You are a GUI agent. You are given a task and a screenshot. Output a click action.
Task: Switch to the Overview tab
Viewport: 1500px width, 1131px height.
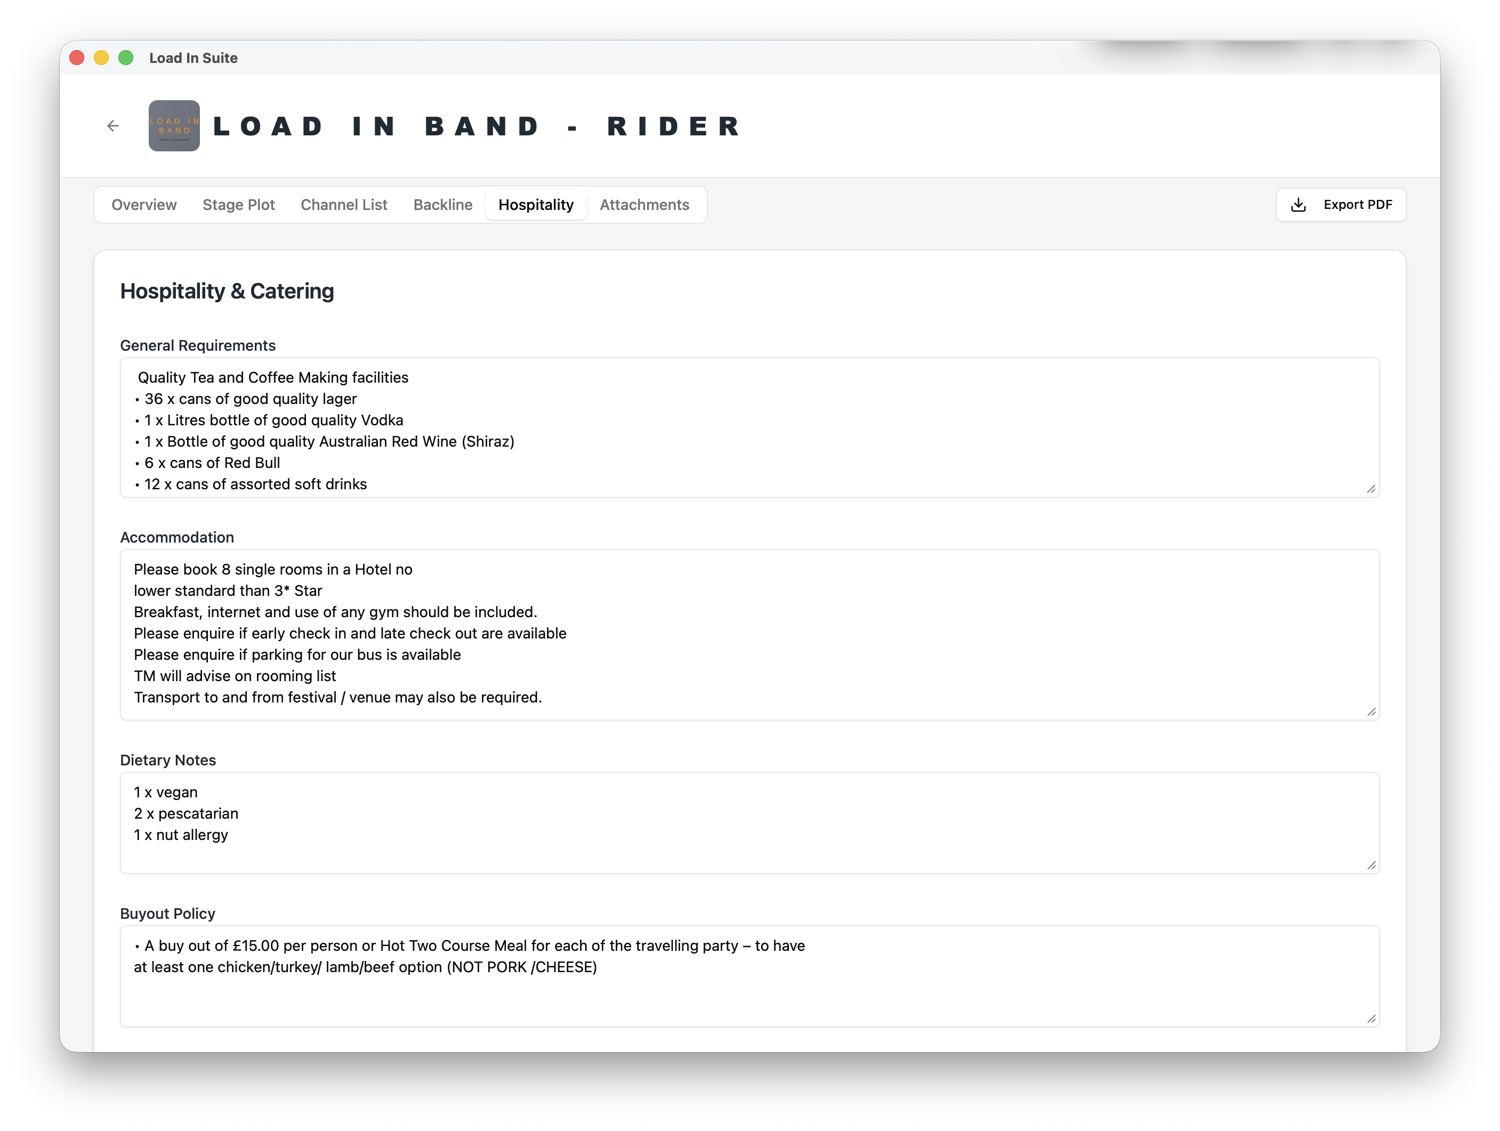144,205
